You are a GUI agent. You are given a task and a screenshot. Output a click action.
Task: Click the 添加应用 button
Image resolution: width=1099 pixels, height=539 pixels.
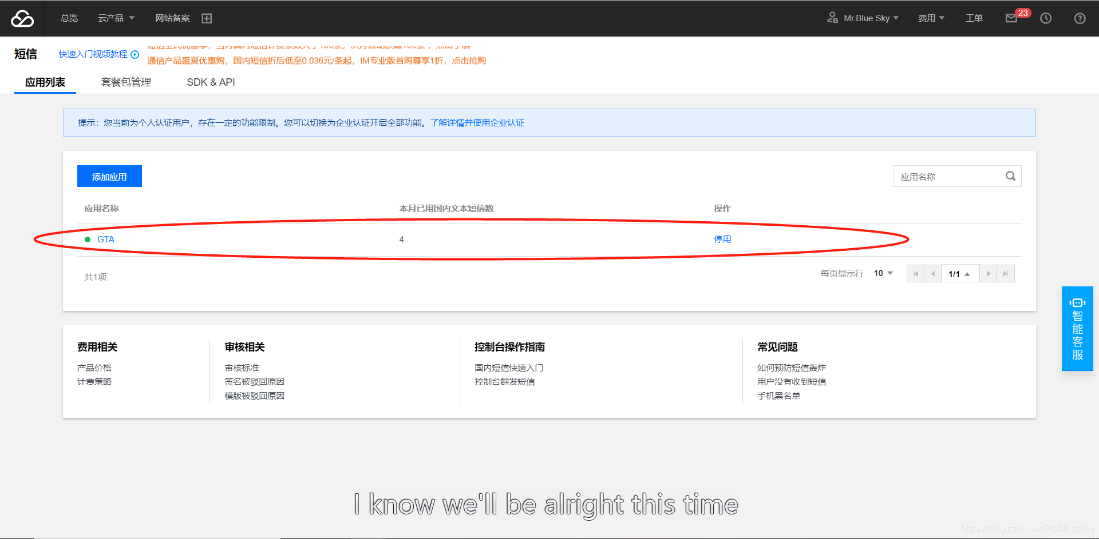pyautogui.click(x=109, y=176)
